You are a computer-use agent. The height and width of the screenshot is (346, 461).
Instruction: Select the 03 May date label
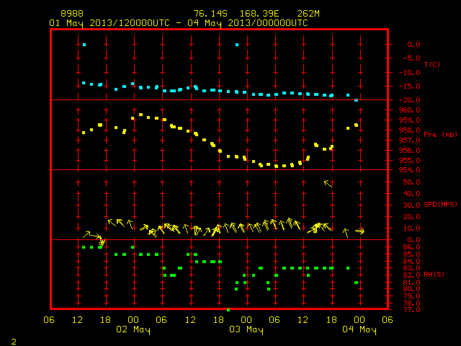point(246,329)
